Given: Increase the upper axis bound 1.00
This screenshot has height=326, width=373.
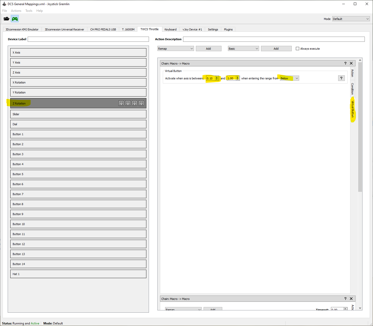Looking at the screenshot, I should point(237,77).
